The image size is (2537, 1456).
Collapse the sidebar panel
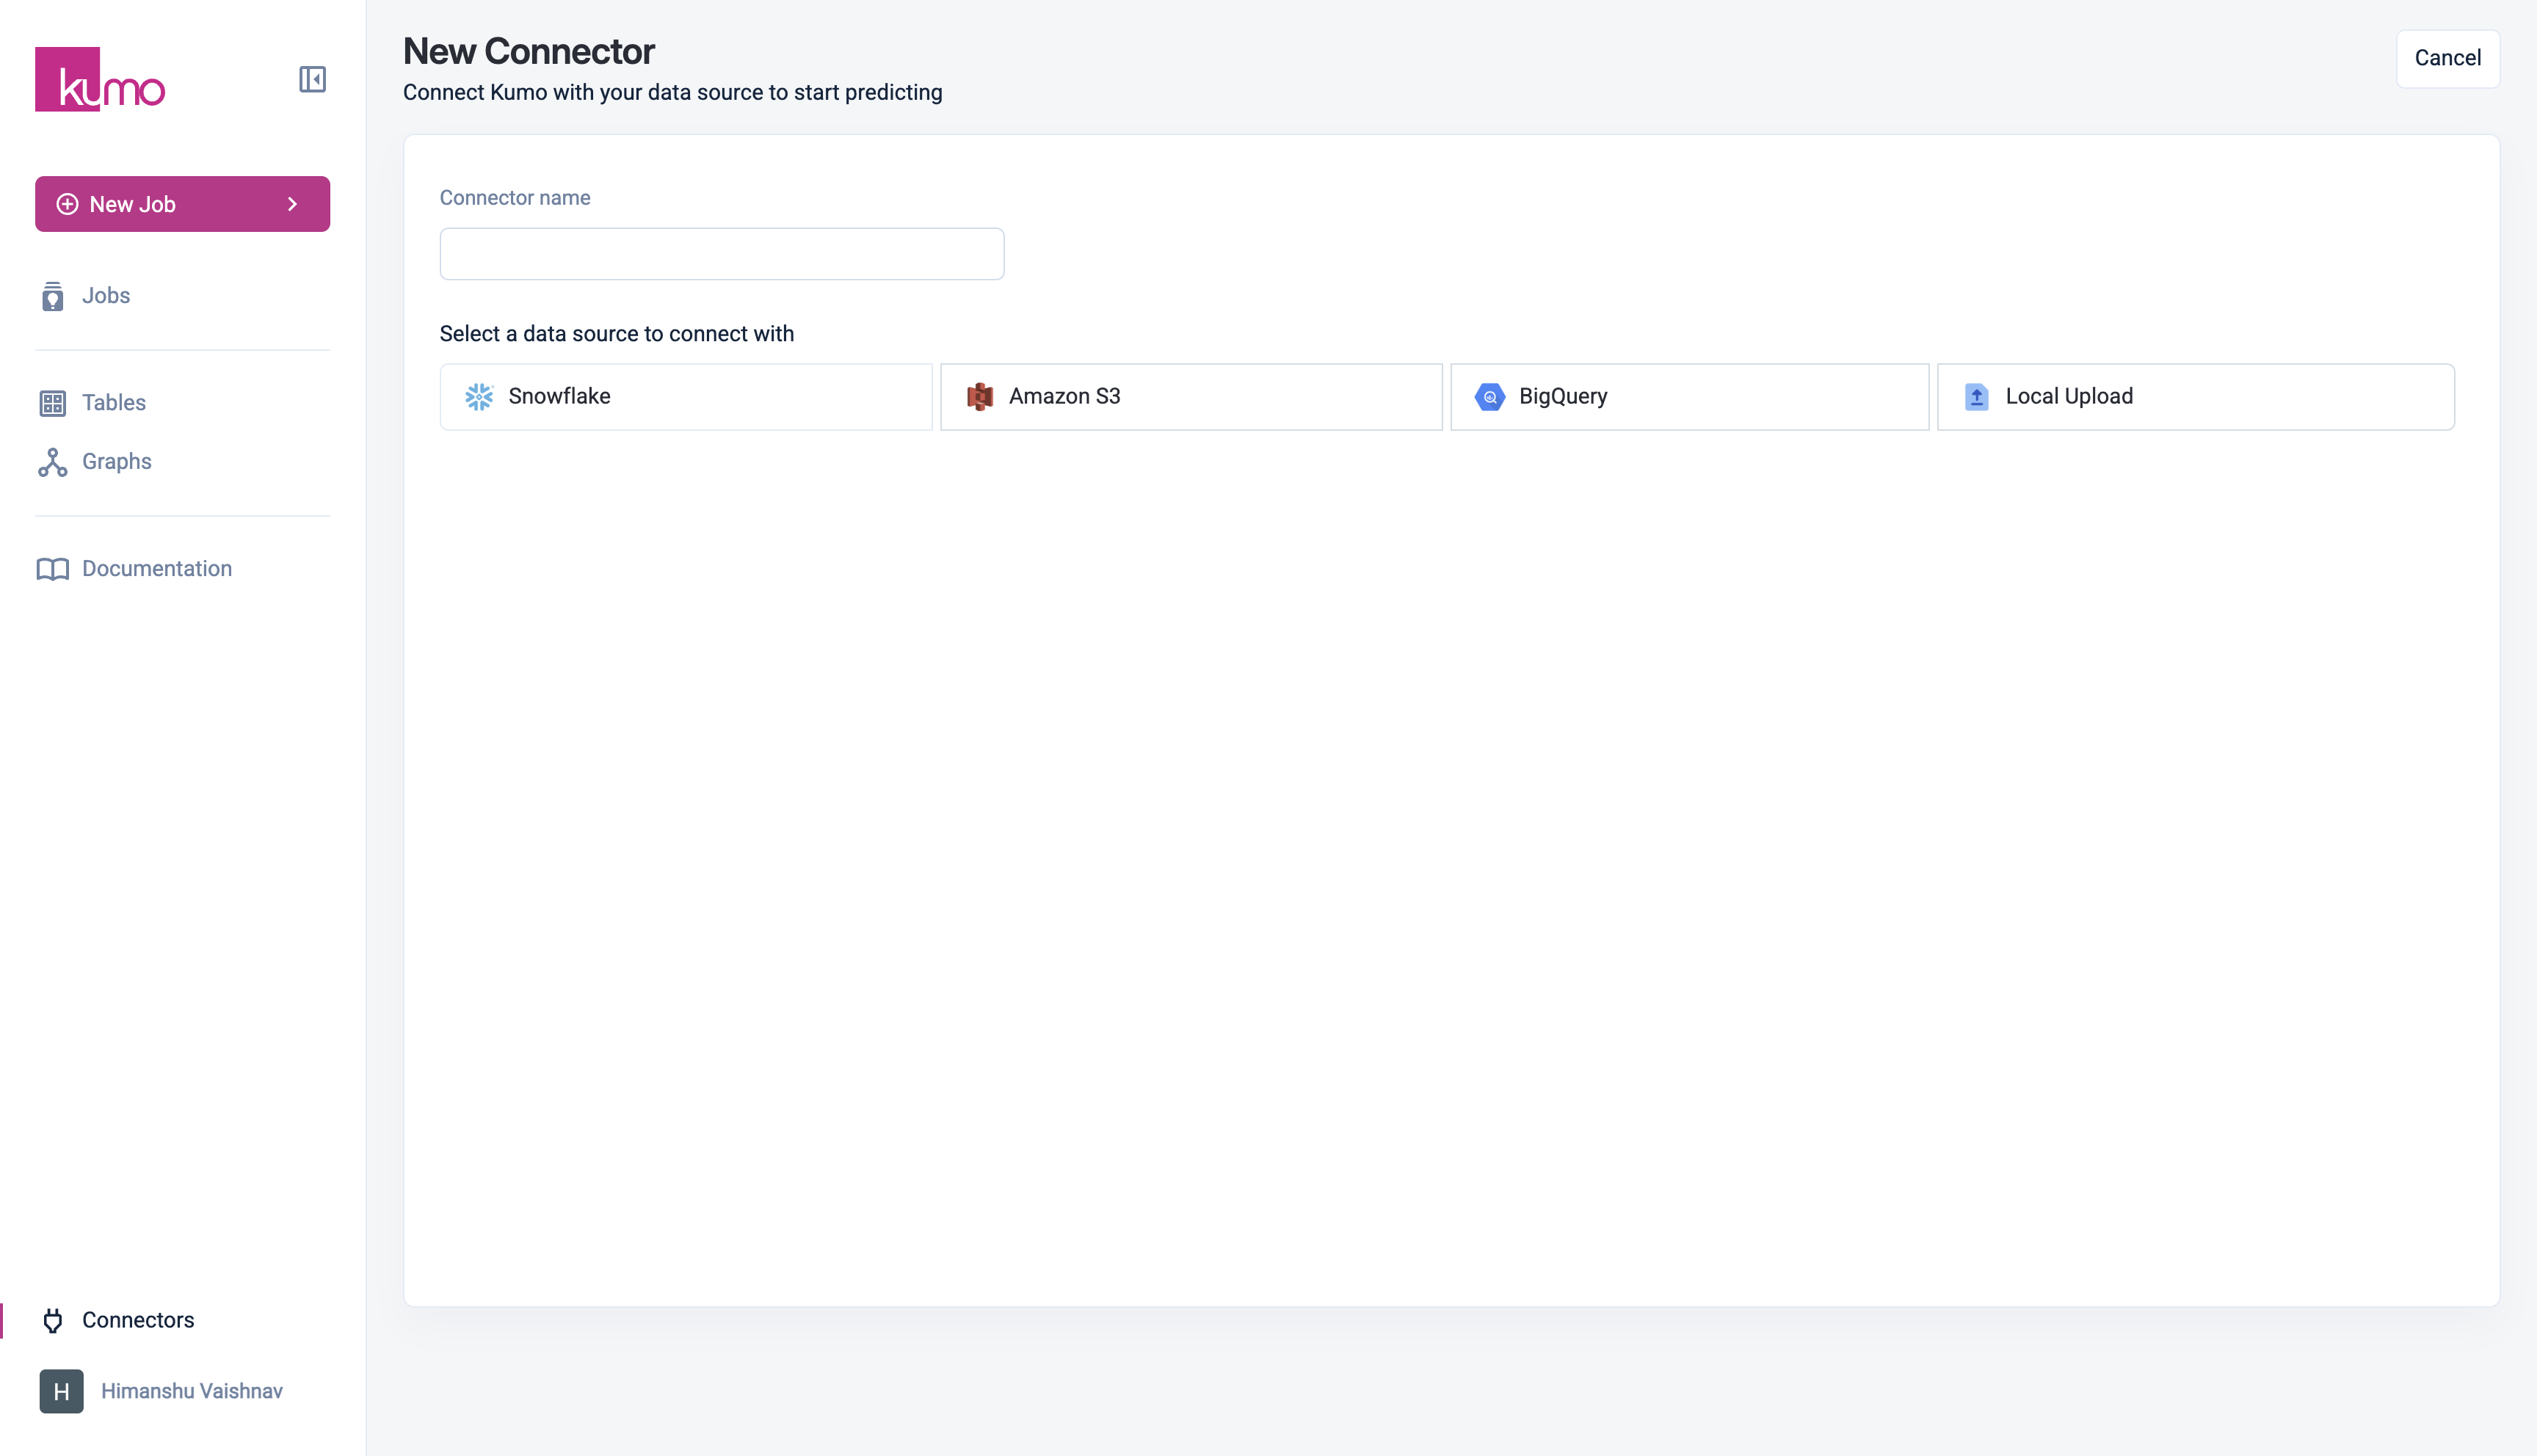click(312, 79)
